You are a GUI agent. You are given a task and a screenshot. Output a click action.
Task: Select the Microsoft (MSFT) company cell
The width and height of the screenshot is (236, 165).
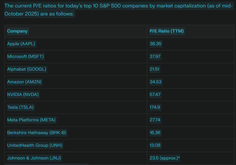click(x=25, y=56)
